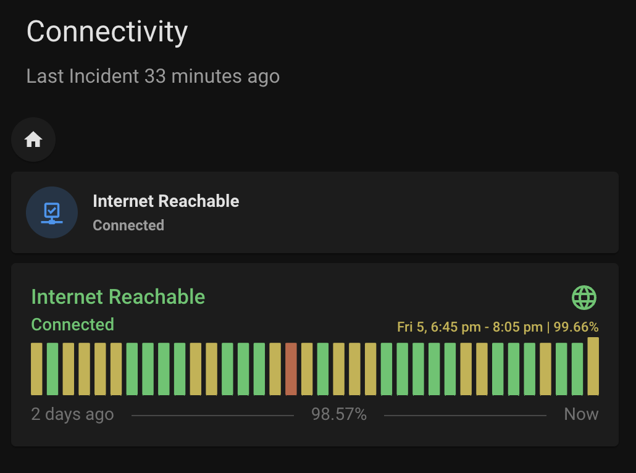Select the first yellow bar from 2 days ago
This screenshot has height=473, width=636.
(x=37, y=369)
